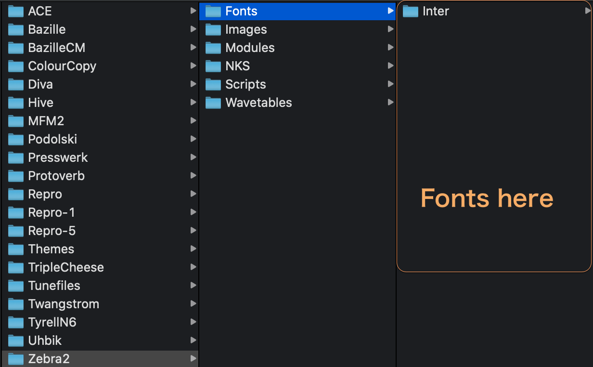Select the Repro folder name
Viewport: 593px width, 367px height.
(x=45, y=195)
